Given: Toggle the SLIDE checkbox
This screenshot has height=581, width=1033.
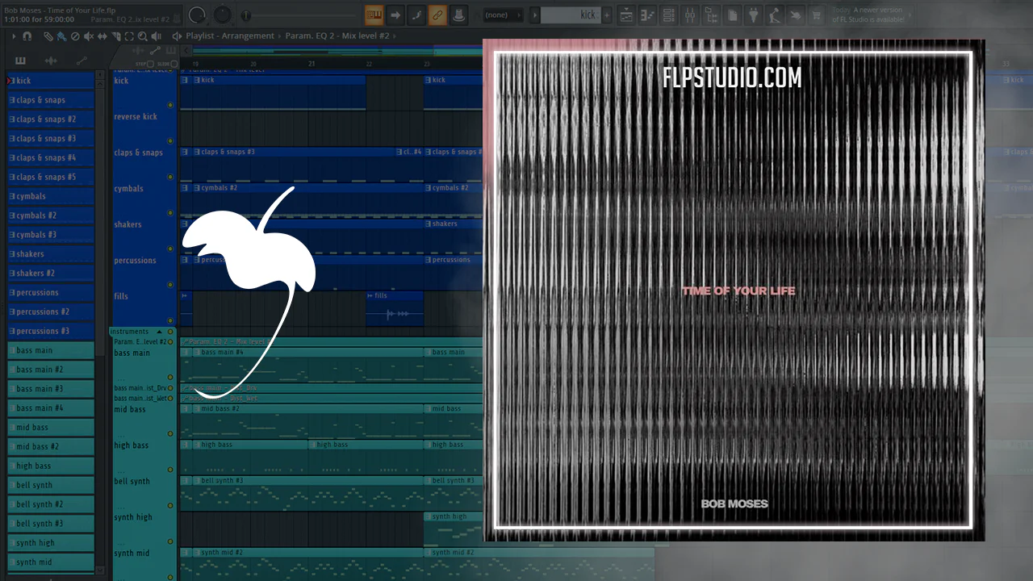Looking at the screenshot, I should click(175, 64).
